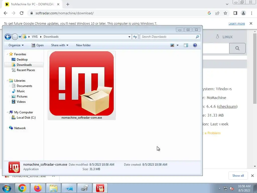Follow the Learn more link
This screenshot has width=257, height=193.
tap(237, 23)
